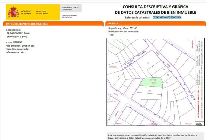Screen dimensions: 207x140
Task: Click "DE DATOS CATASTRALES DE BIEN INMUEBLE" line
Action: pos(155,12)
